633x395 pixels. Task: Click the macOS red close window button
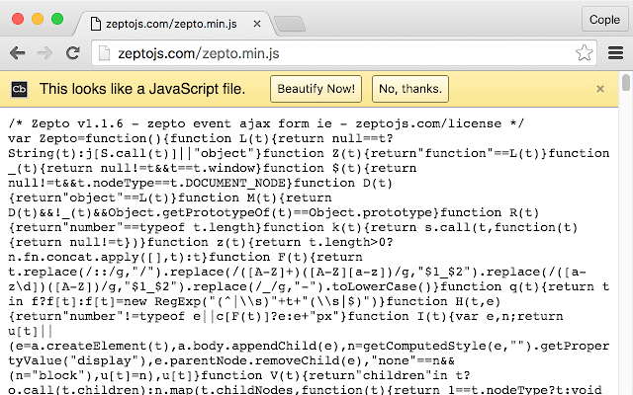(x=18, y=19)
